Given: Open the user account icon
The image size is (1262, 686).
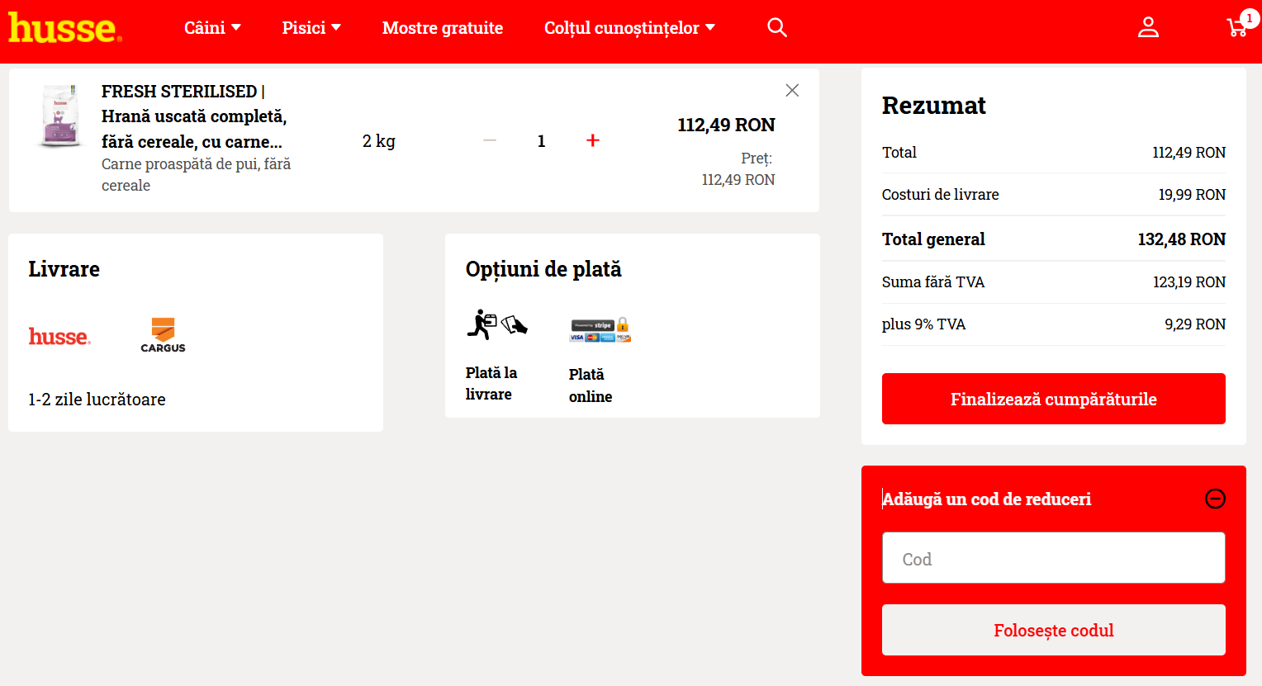Looking at the screenshot, I should 1148,28.
